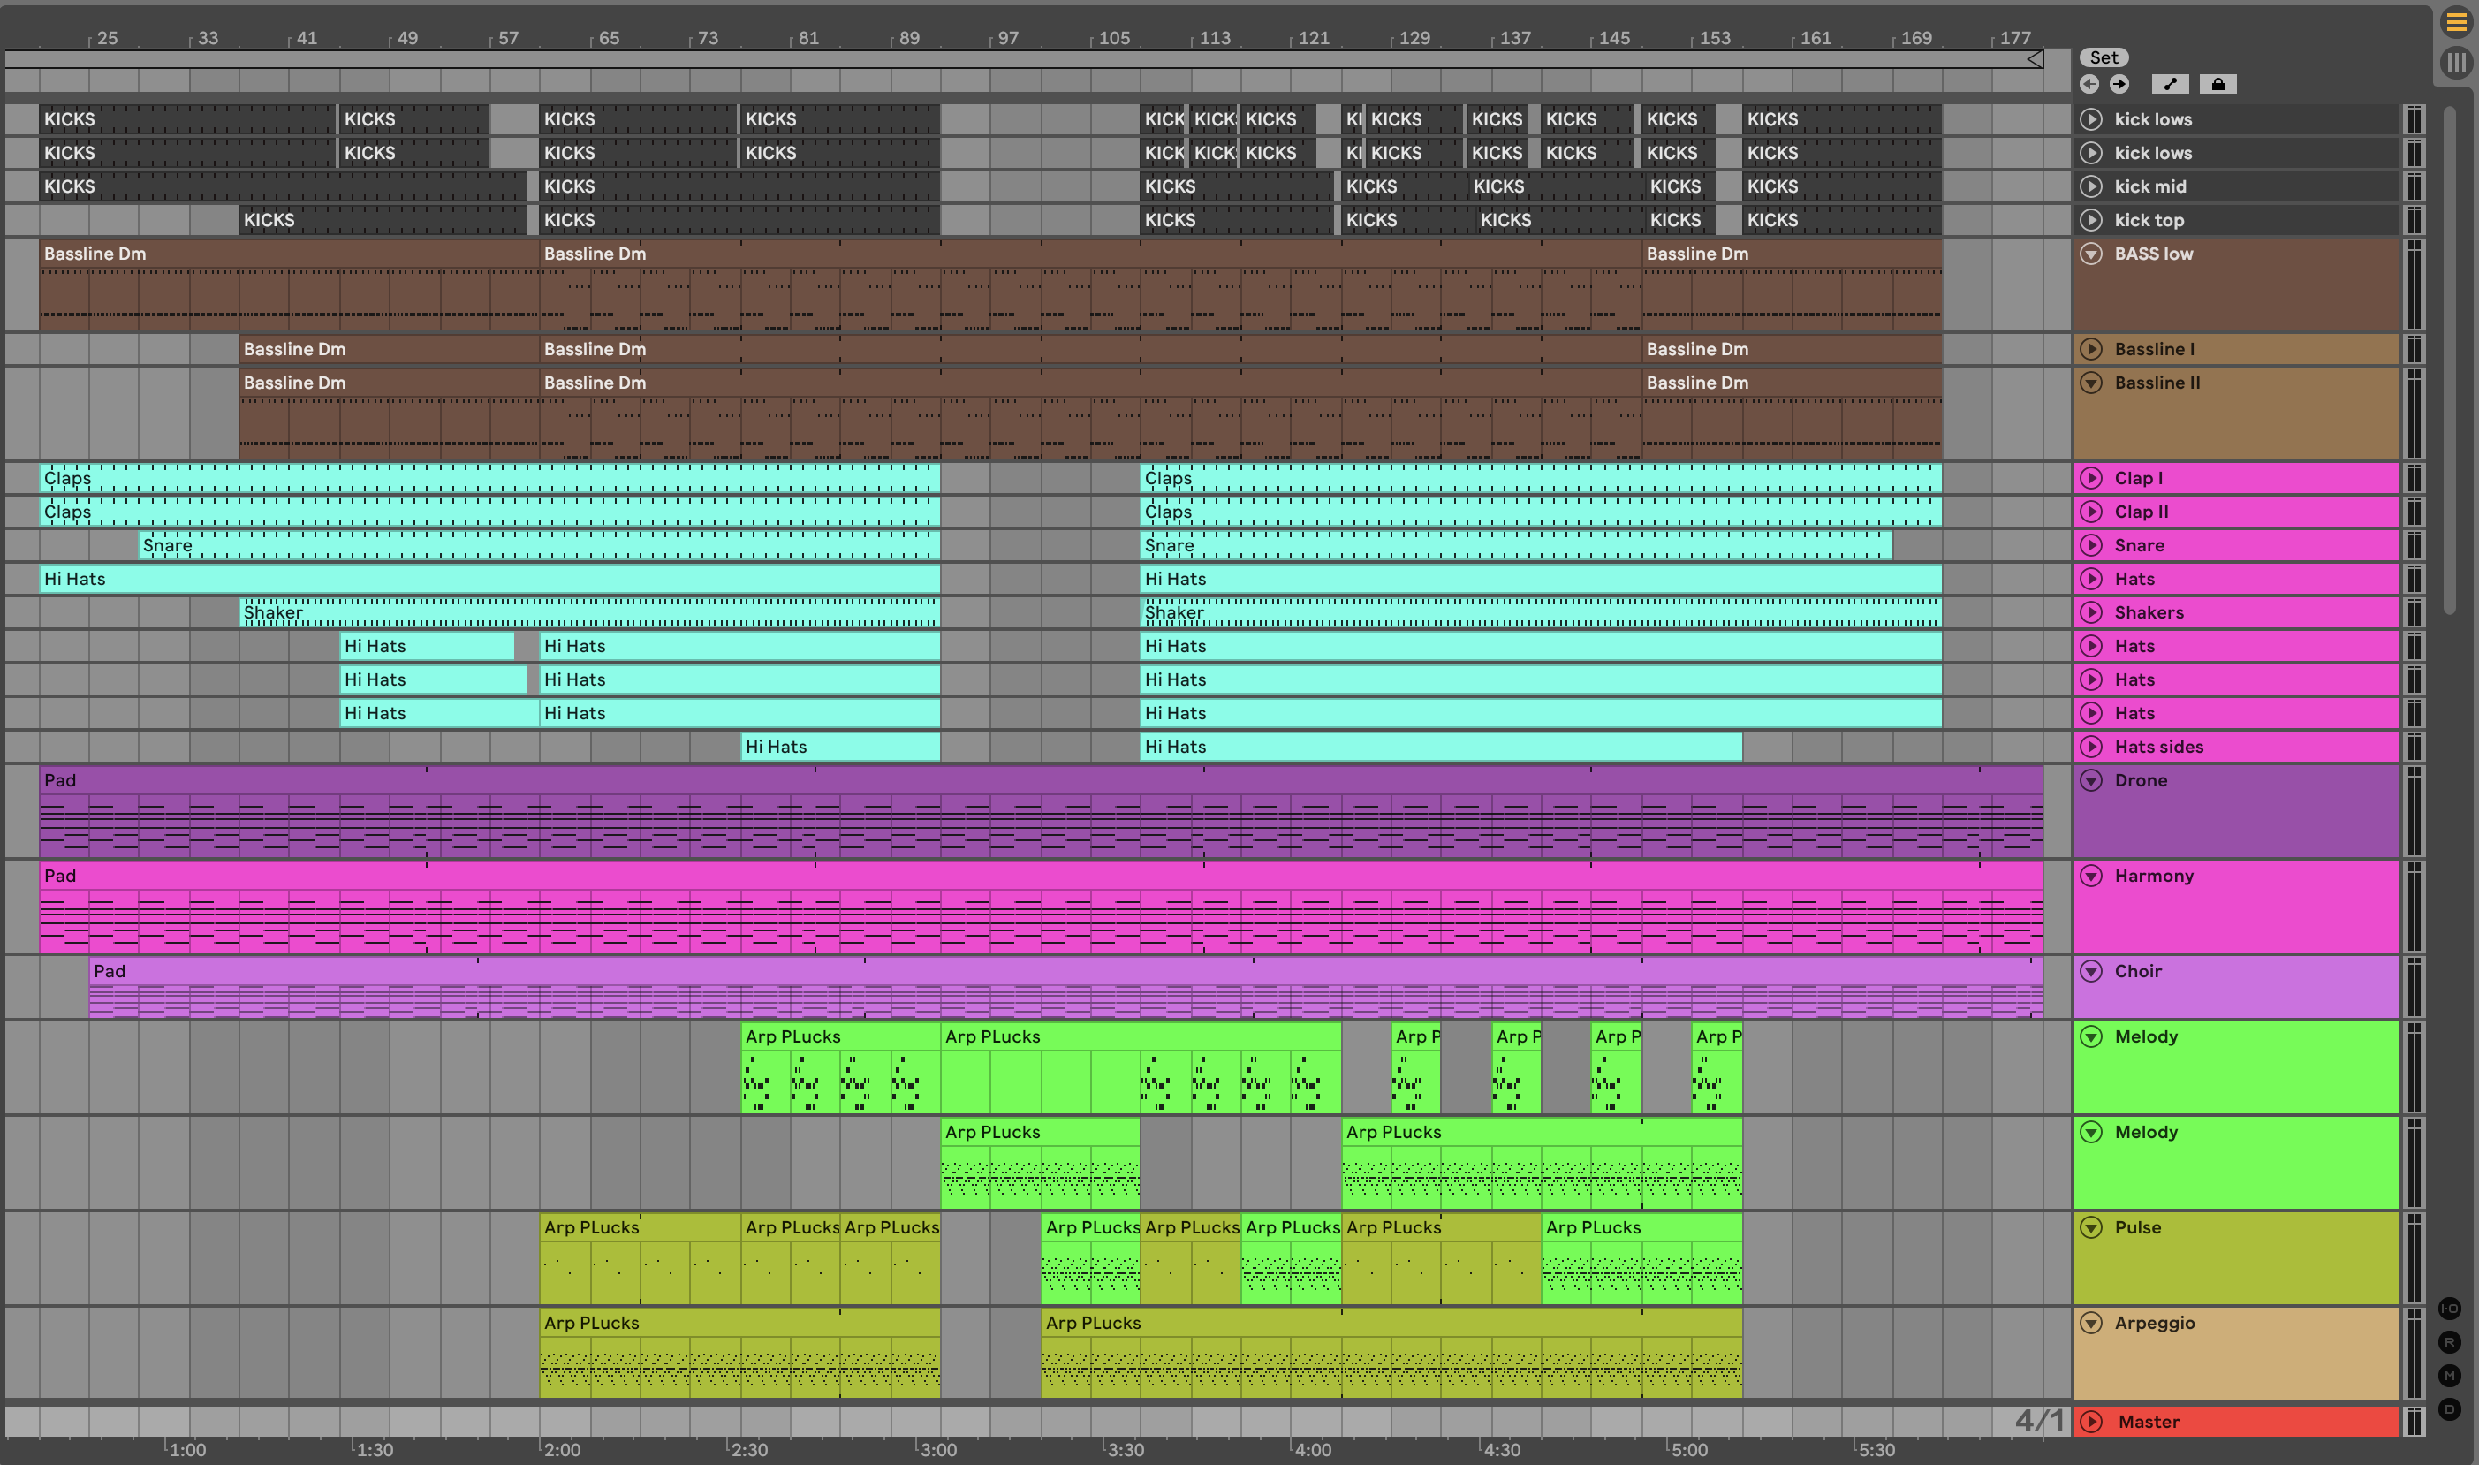Jump to the next locator arrow

(2119, 84)
